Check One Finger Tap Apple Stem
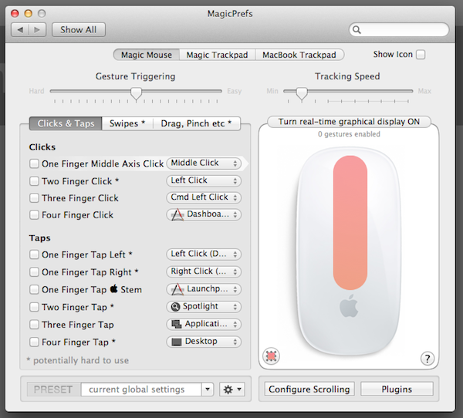 (34, 289)
